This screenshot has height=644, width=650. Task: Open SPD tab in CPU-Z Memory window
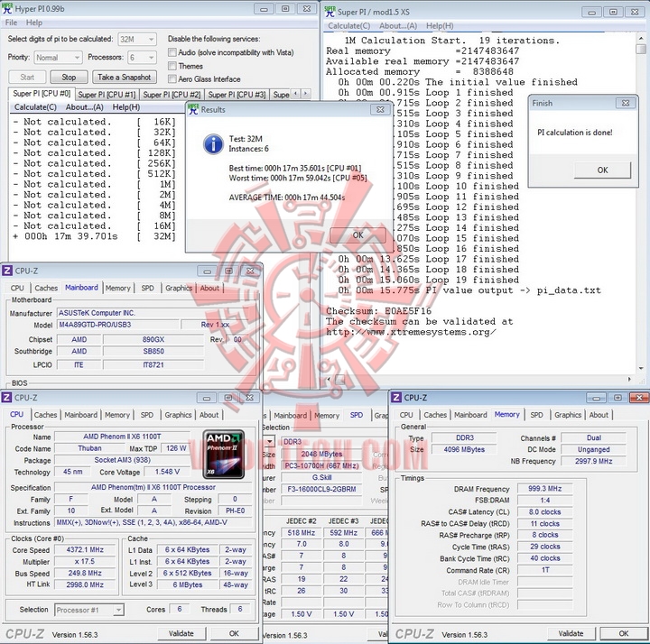tap(536, 415)
